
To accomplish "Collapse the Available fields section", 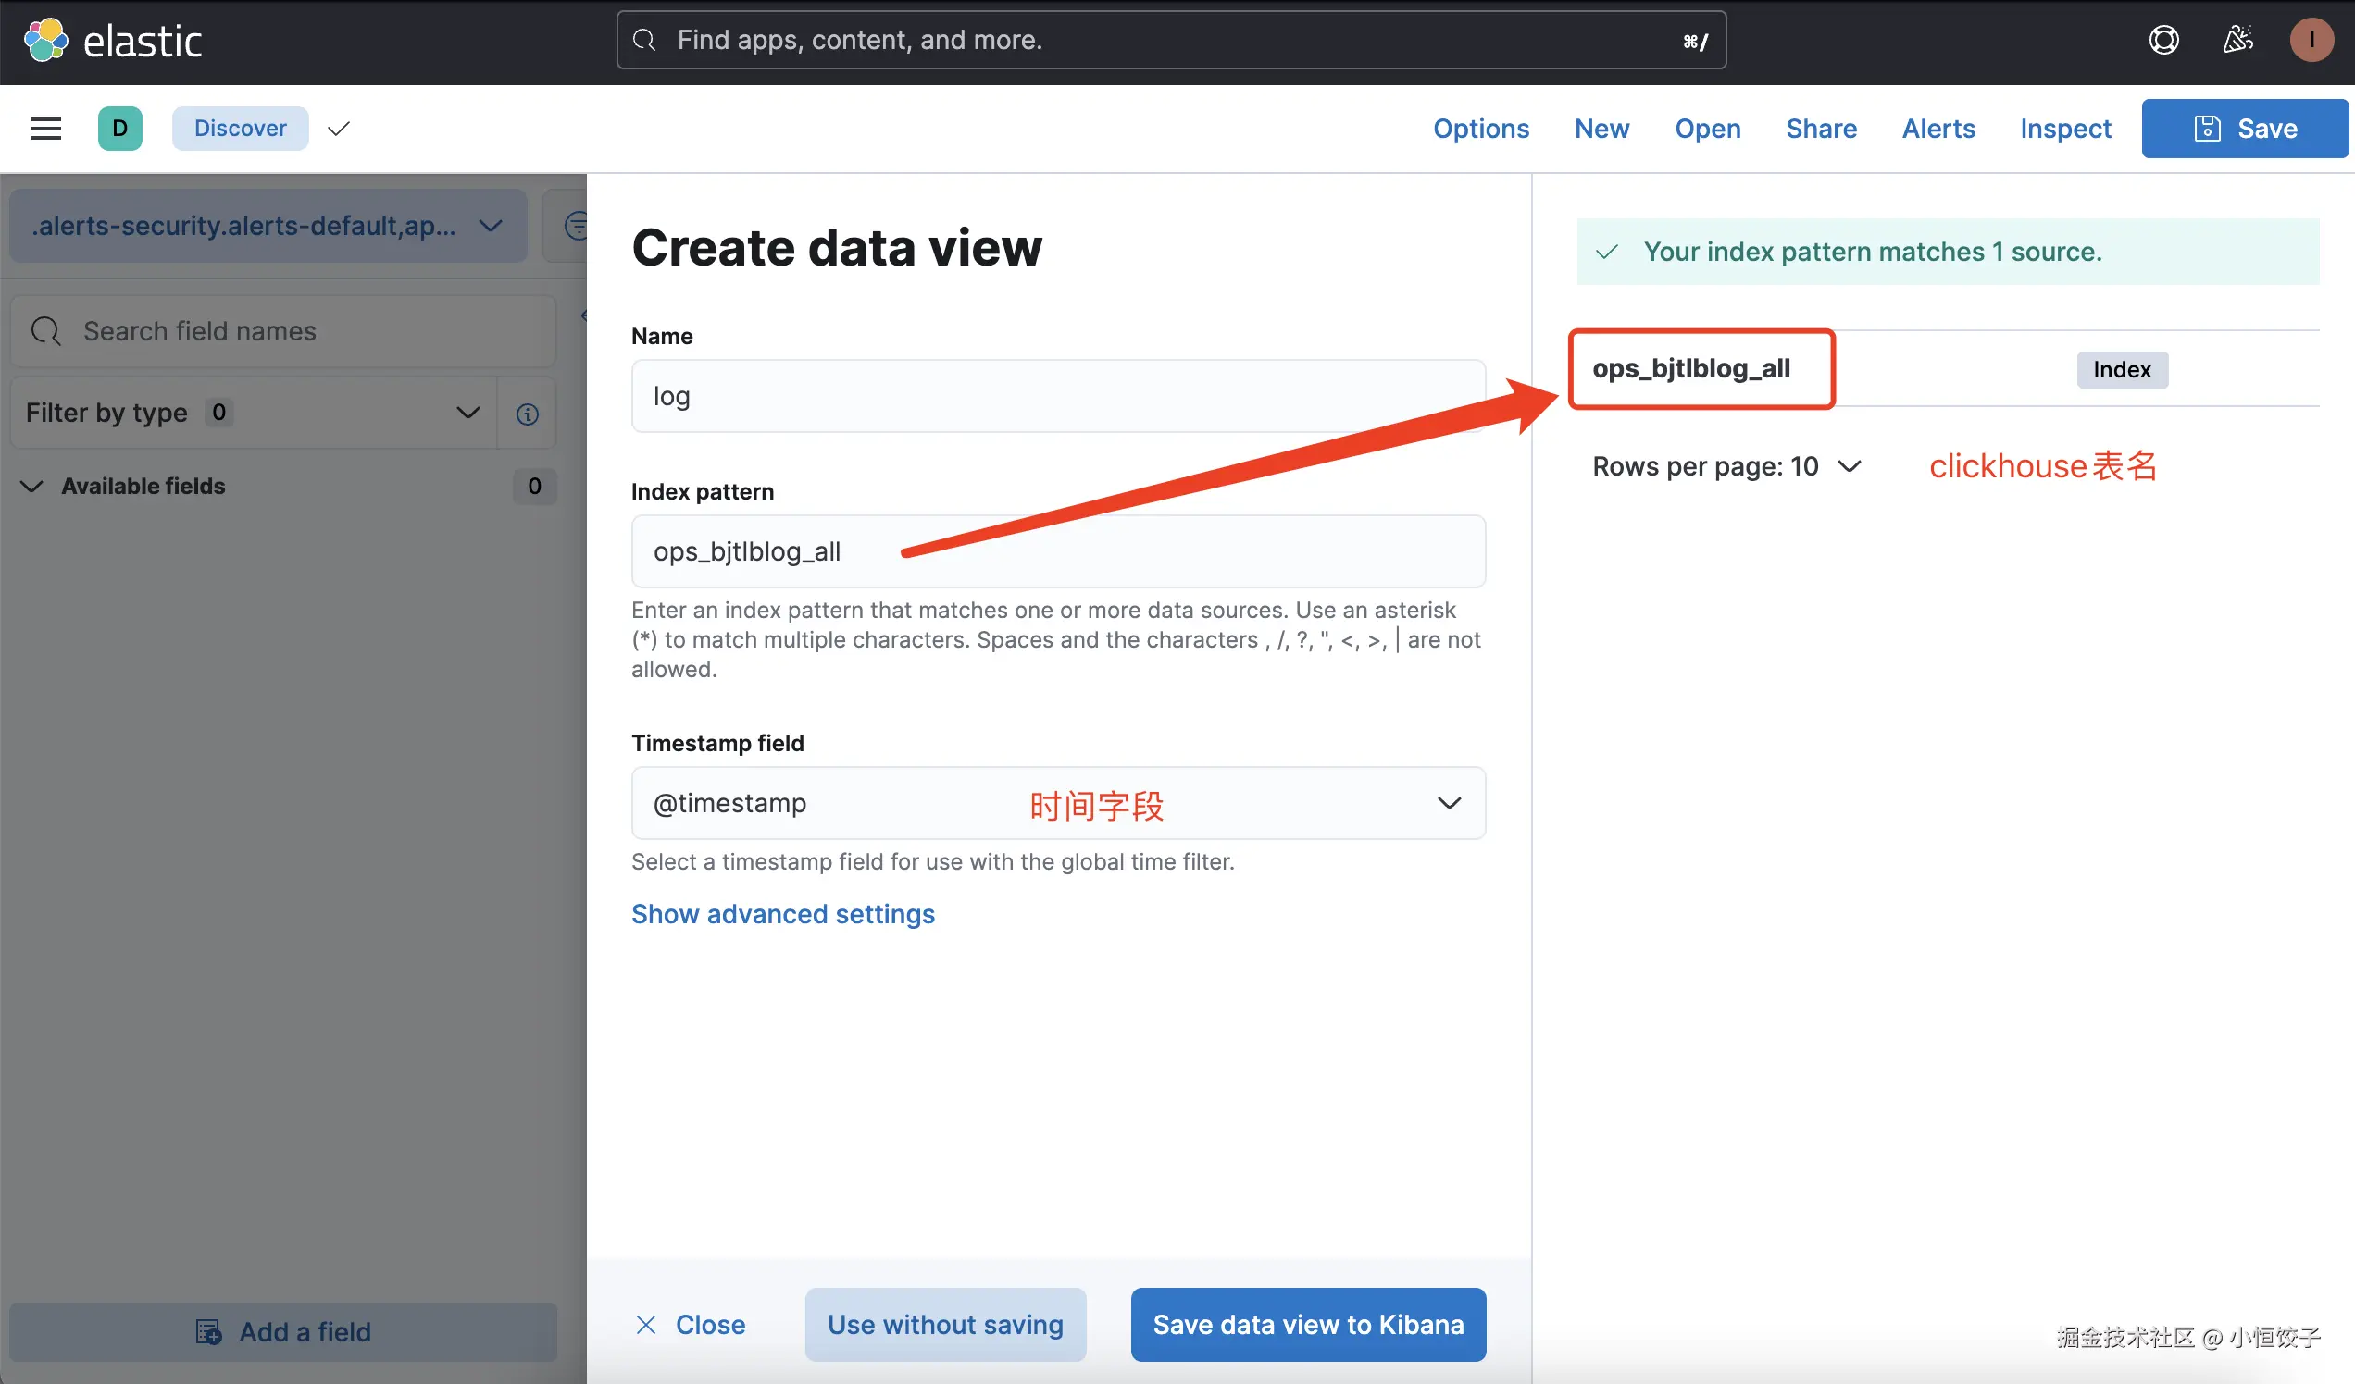I will (31, 486).
